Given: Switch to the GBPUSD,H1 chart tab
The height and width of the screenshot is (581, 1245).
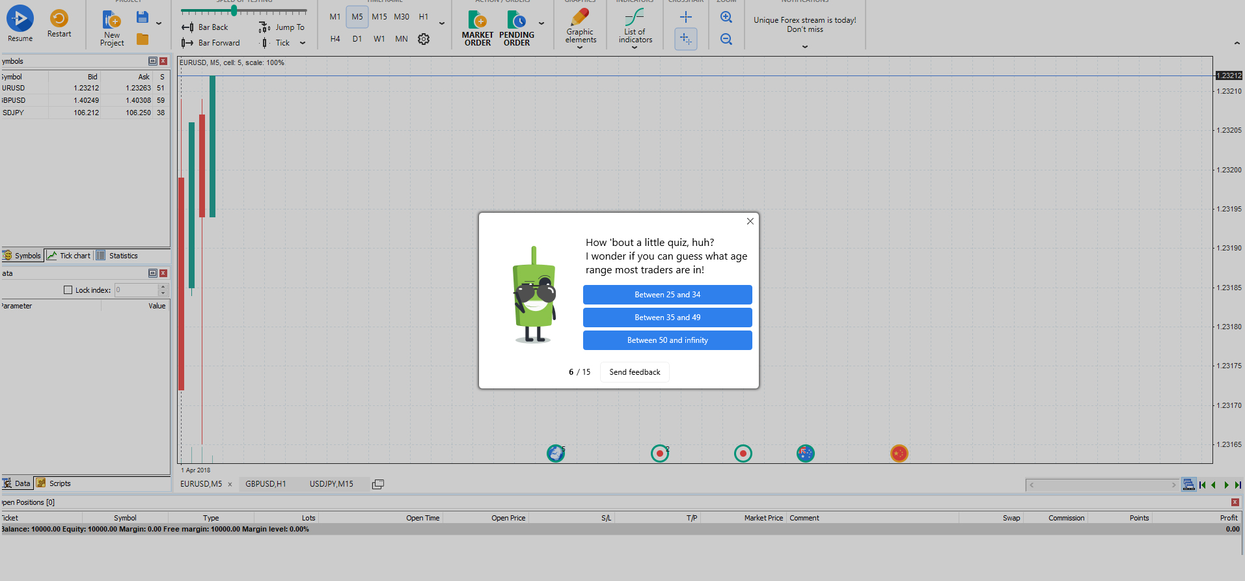Looking at the screenshot, I should tap(266, 484).
